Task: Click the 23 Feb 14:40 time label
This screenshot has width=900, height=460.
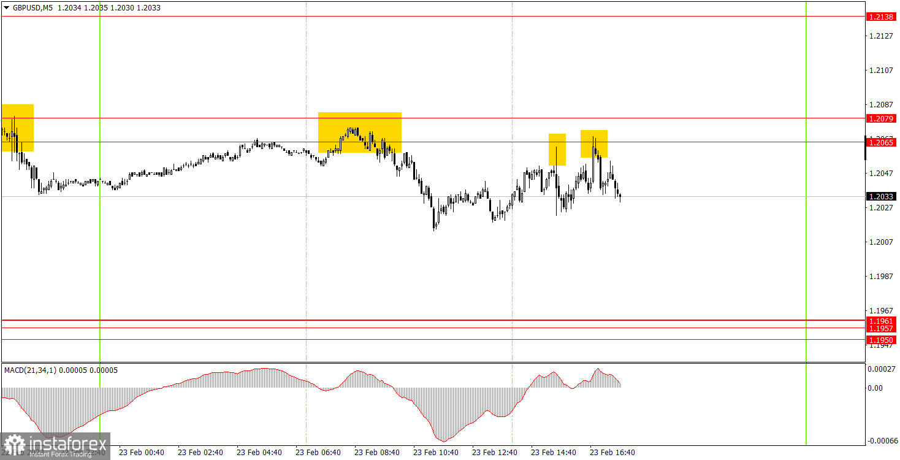Action: coord(554,453)
